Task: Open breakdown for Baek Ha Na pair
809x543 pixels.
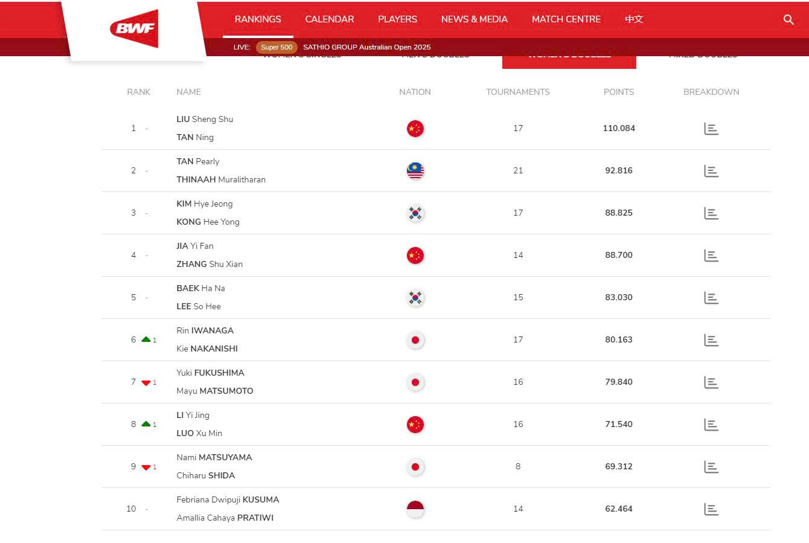Action: [711, 298]
